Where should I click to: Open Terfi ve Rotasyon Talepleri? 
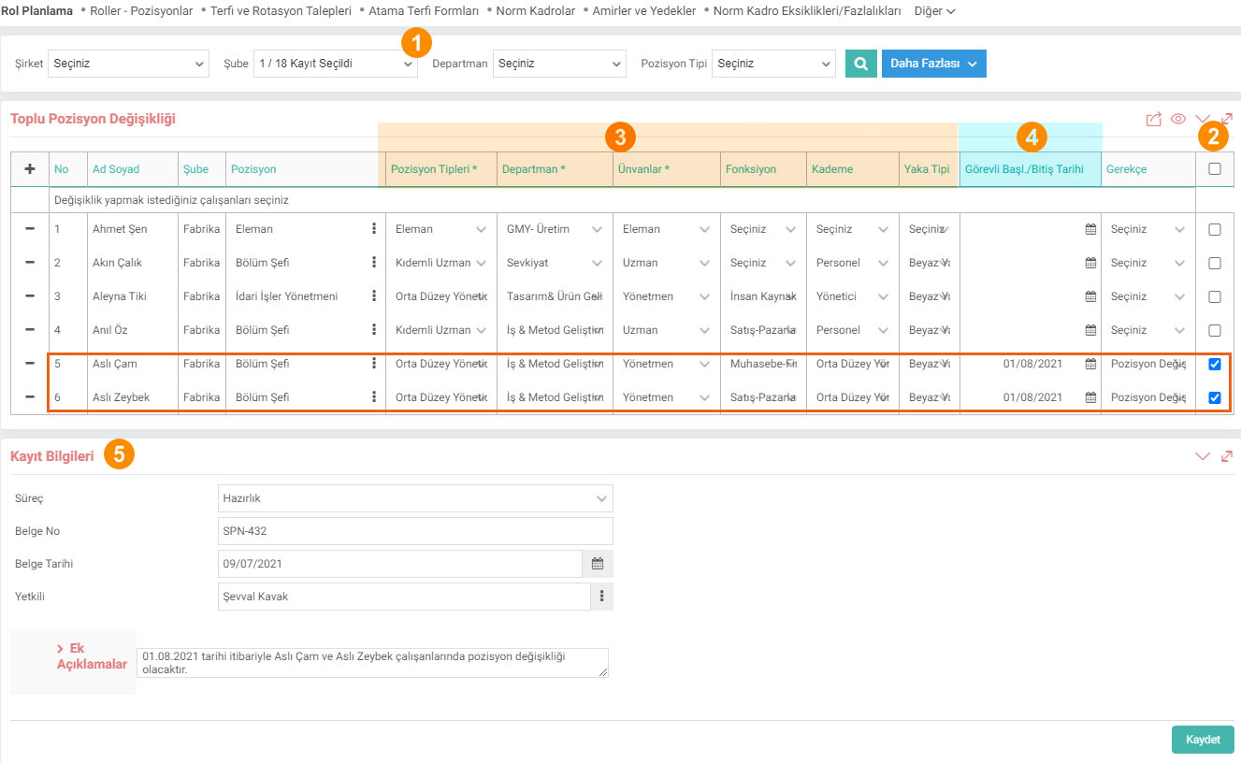click(281, 11)
